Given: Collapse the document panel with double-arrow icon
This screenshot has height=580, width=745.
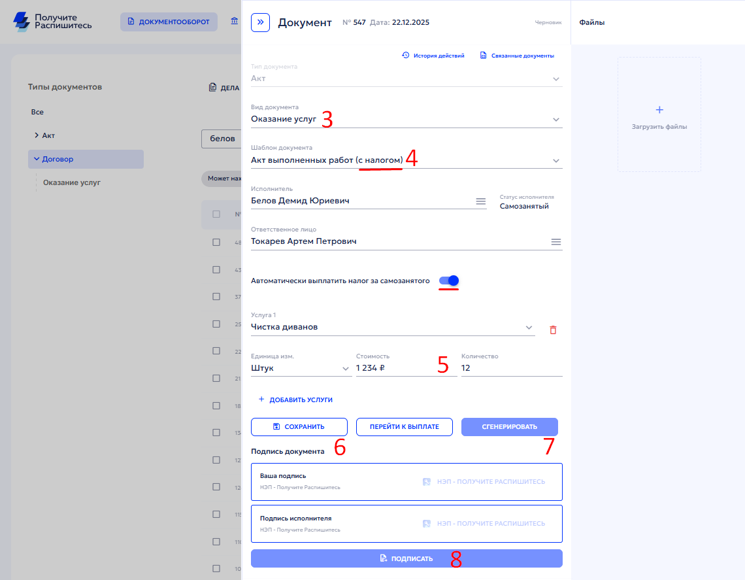Looking at the screenshot, I should point(261,22).
